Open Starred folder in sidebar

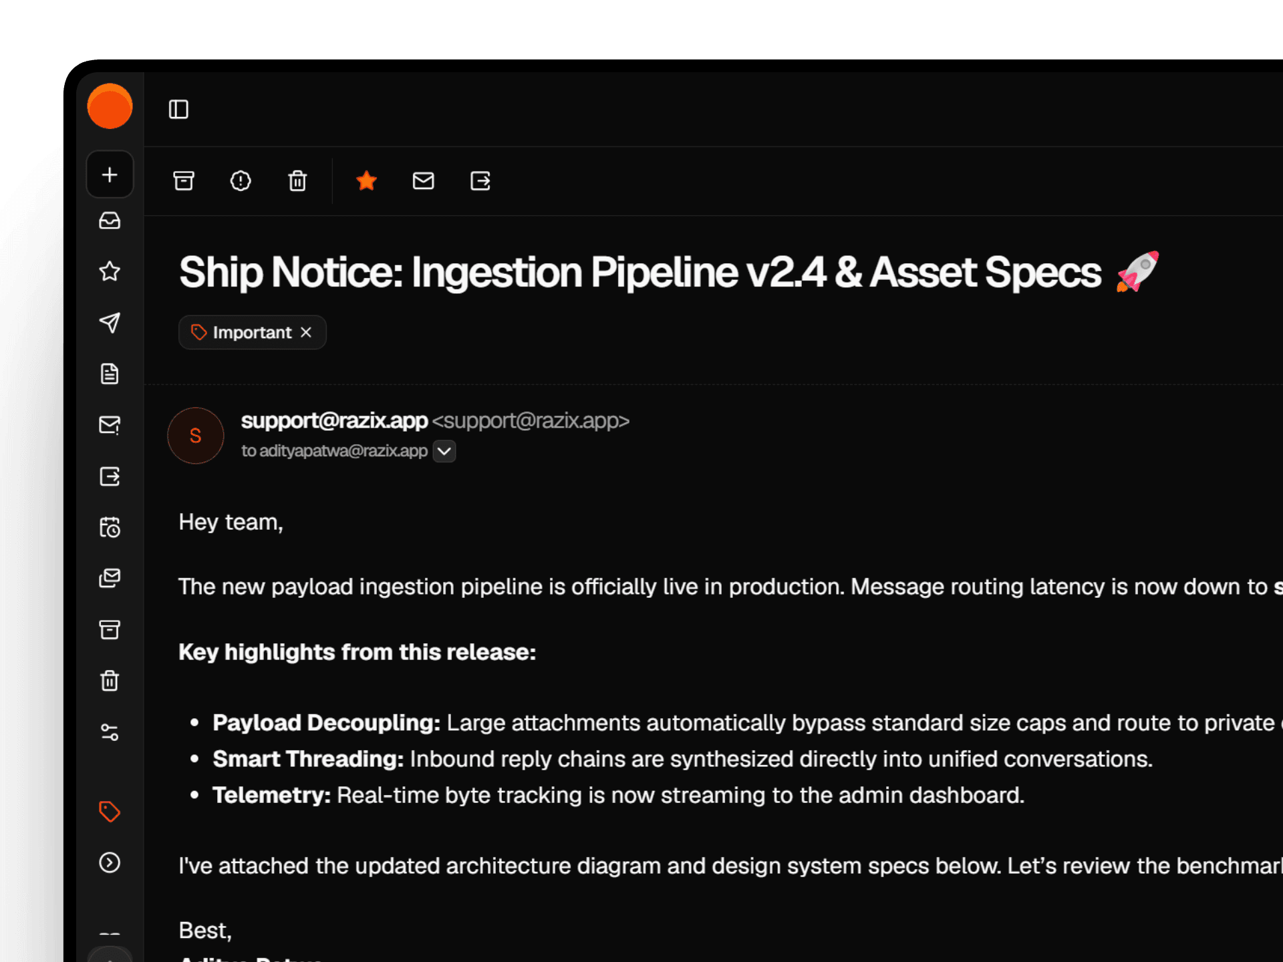(110, 271)
